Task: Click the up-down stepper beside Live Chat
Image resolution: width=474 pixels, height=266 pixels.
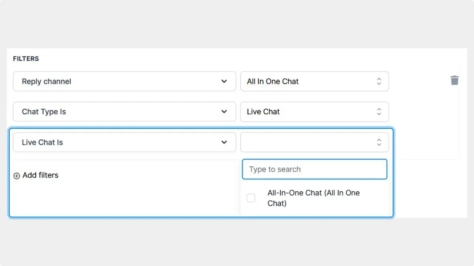Action: 379,112
